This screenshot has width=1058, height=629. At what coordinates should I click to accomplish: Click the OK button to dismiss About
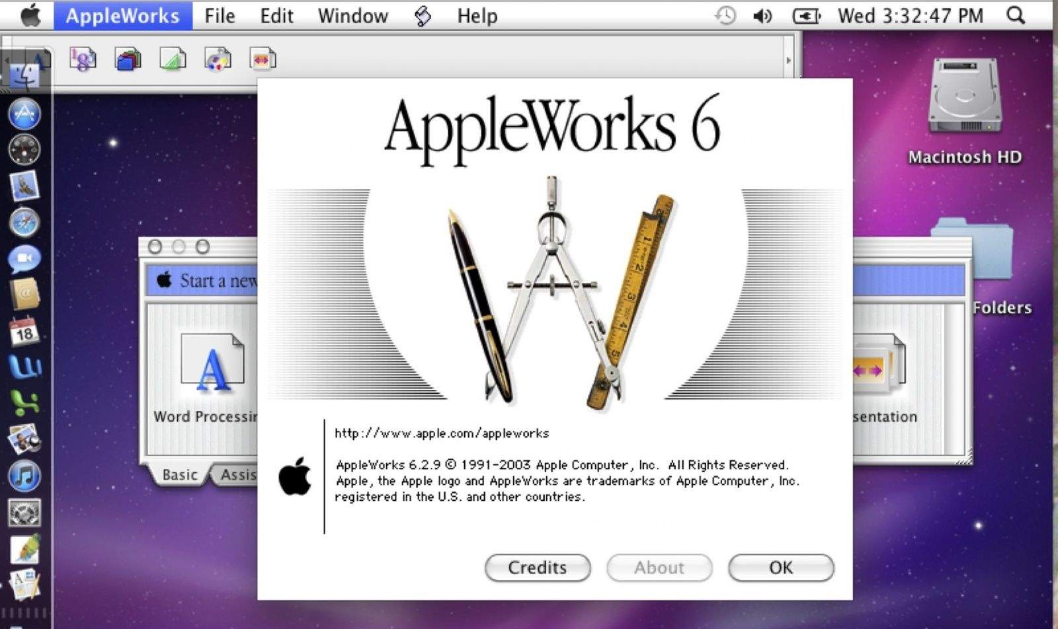click(x=781, y=568)
